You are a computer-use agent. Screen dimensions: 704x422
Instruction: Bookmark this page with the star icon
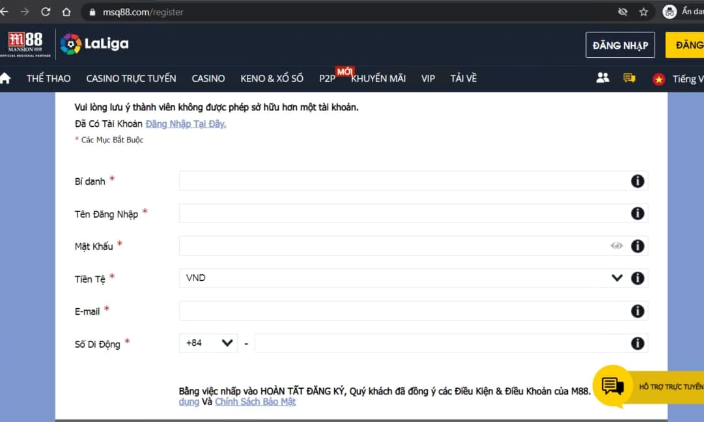643,12
